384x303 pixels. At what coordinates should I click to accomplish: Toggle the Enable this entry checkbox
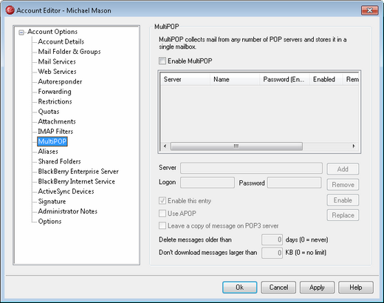[162, 201]
